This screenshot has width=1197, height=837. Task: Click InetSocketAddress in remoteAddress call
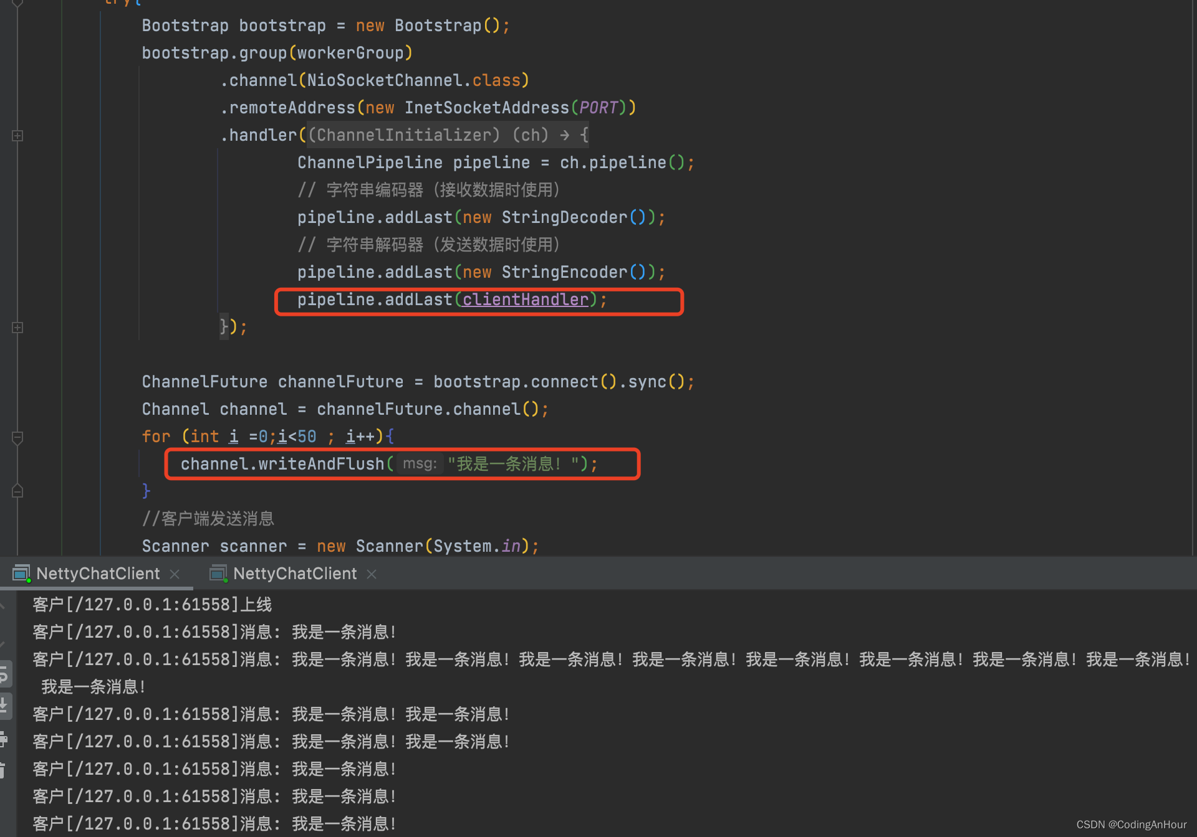(x=487, y=108)
